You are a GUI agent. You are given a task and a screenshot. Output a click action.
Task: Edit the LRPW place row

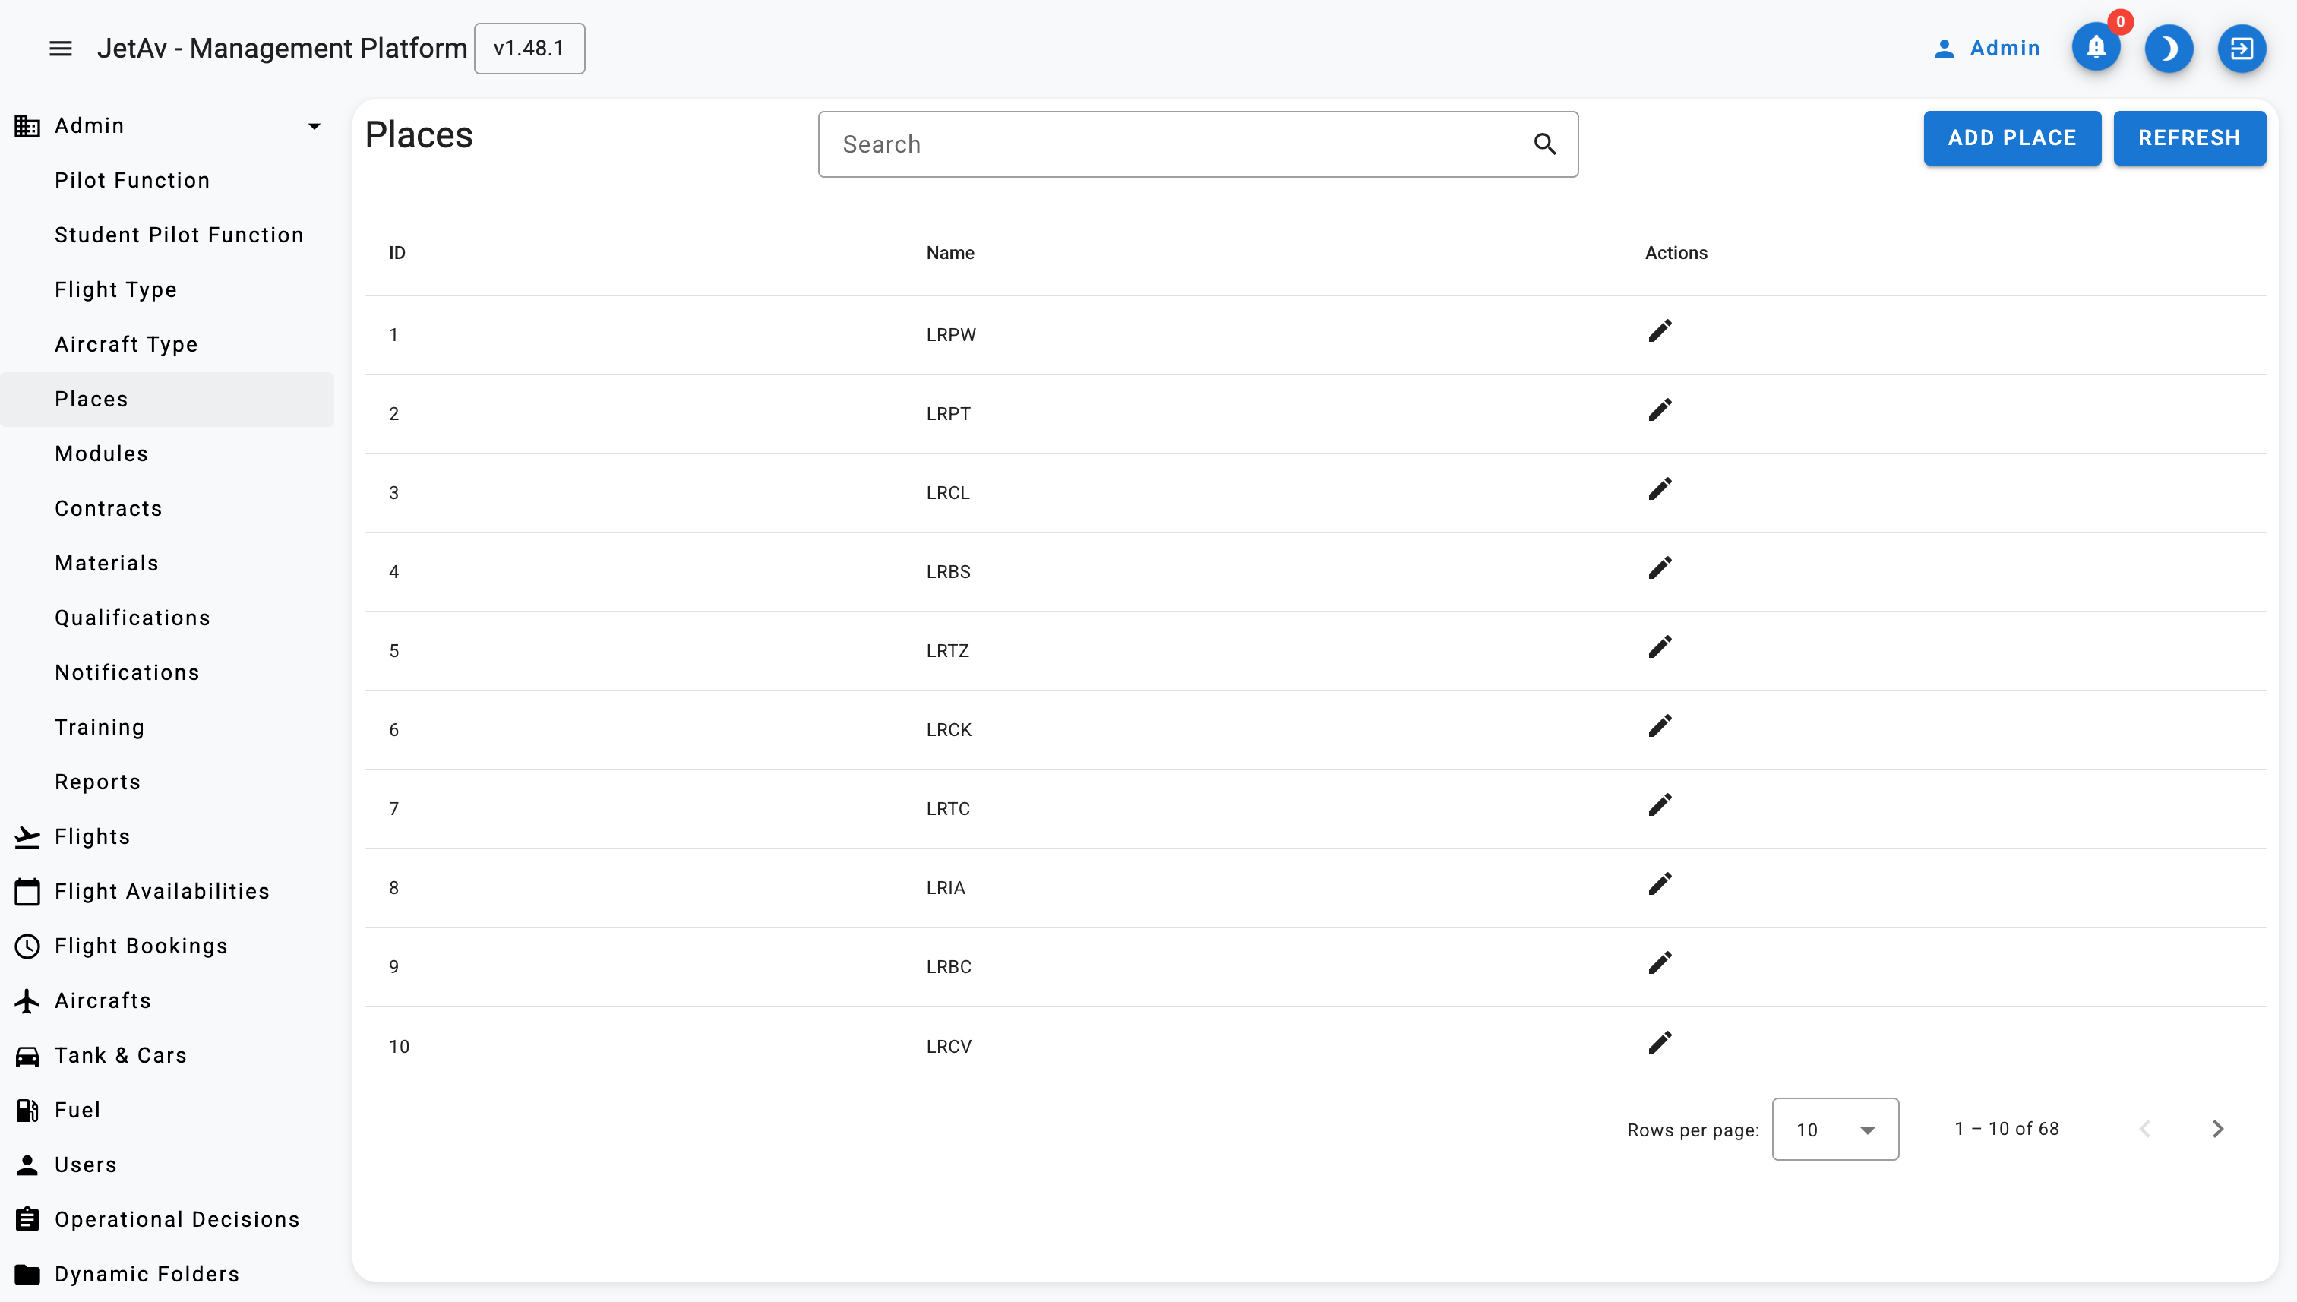click(x=1660, y=332)
